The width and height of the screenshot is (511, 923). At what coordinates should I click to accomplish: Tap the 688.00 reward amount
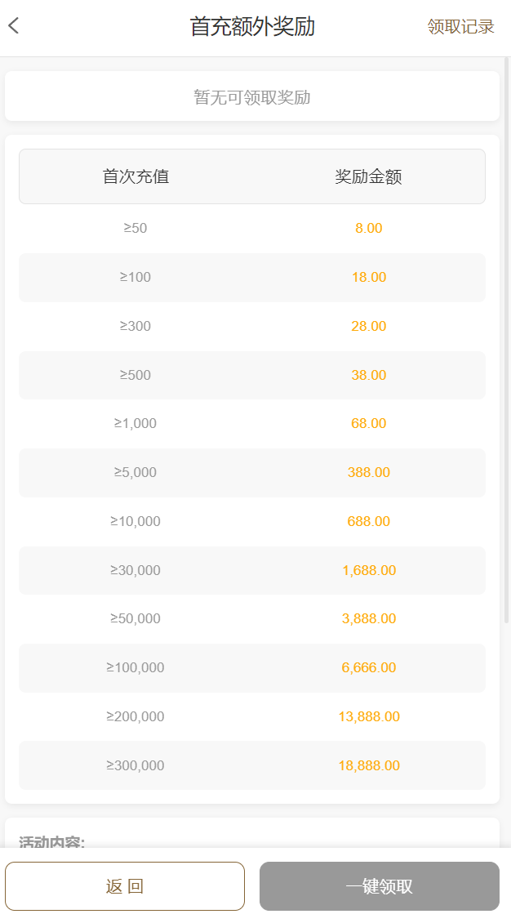click(x=369, y=521)
